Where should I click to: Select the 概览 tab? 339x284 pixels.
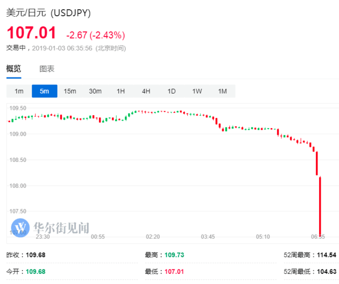coord(13,69)
